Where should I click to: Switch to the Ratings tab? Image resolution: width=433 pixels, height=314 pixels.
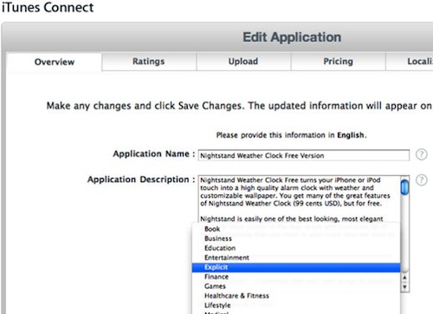tap(149, 62)
